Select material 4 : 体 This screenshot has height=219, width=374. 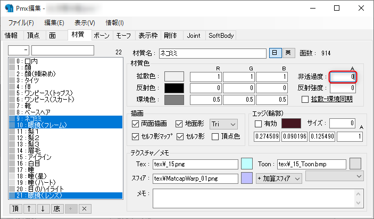click(x=65, y=87)
